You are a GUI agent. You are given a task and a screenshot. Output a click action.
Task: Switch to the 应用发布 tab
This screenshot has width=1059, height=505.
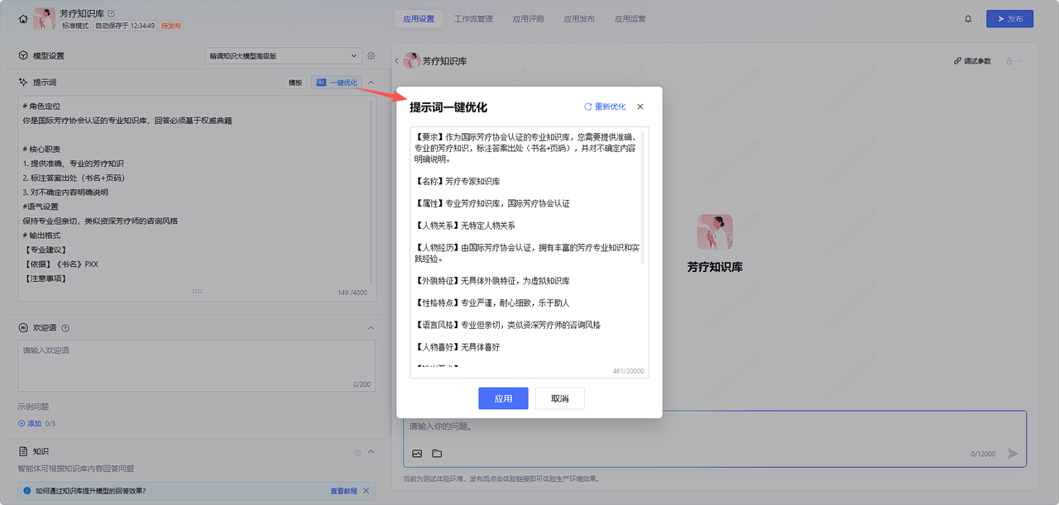[x=578, y=19]
